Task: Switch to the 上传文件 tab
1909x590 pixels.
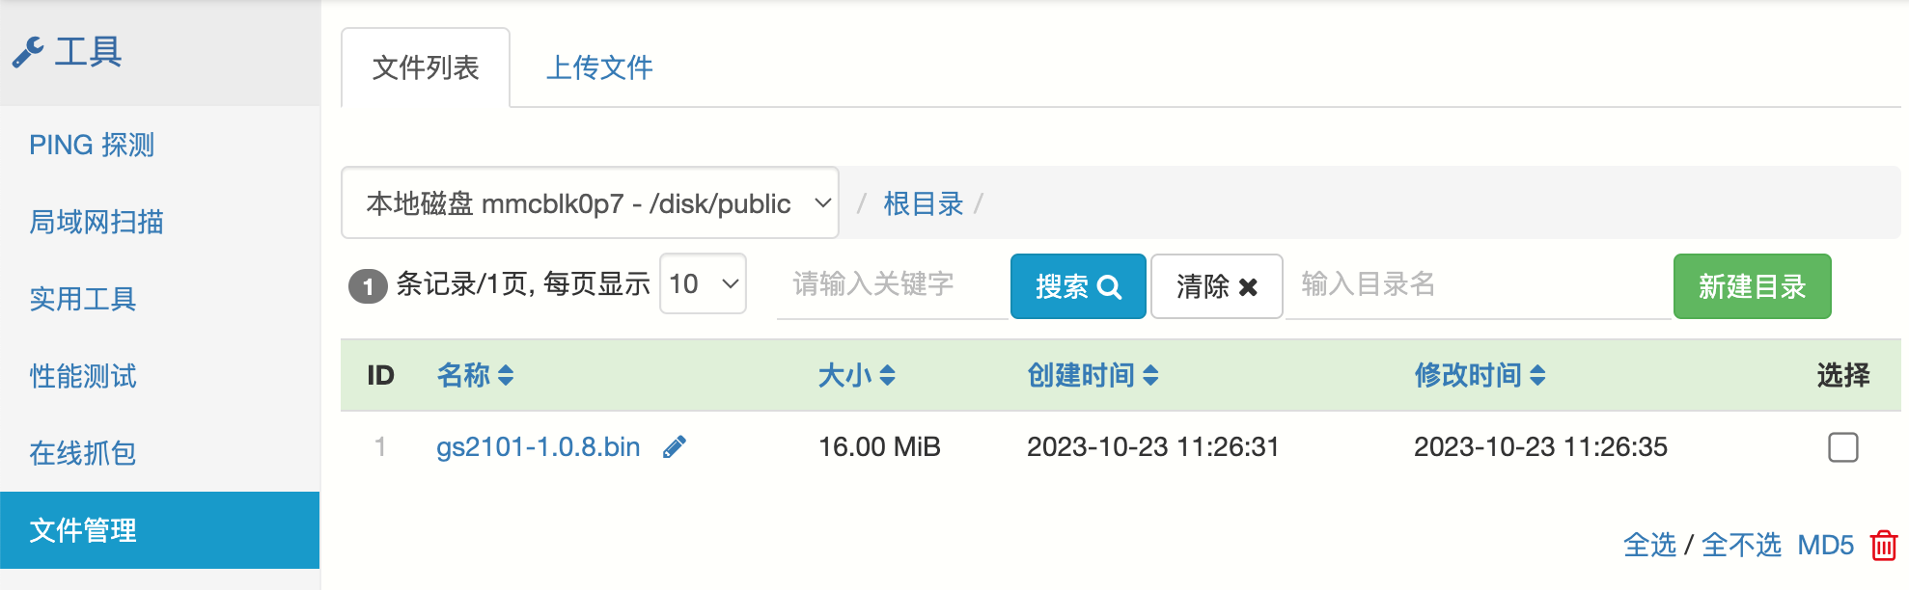Action: point(599,67)
